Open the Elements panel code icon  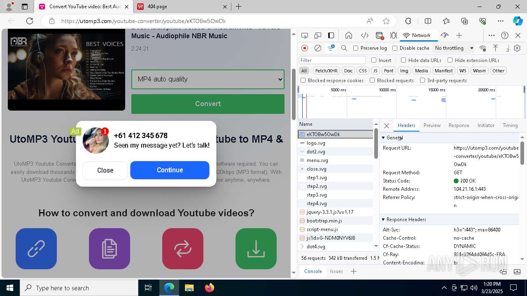[x=364, y=35]
